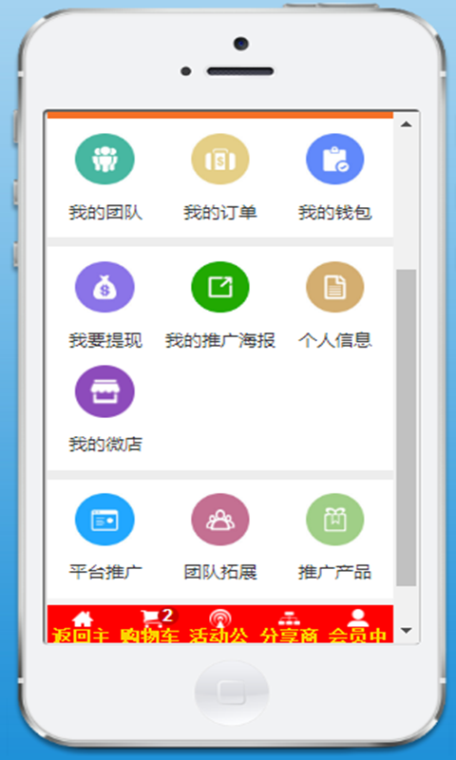Open the 我的团队 green team icon

104,159
